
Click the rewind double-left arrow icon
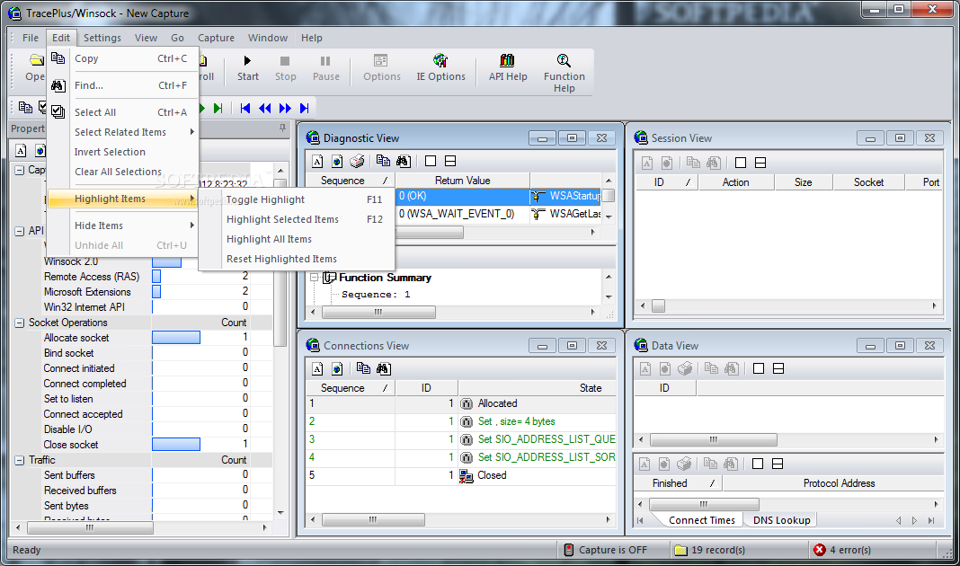tap(264, 109)
